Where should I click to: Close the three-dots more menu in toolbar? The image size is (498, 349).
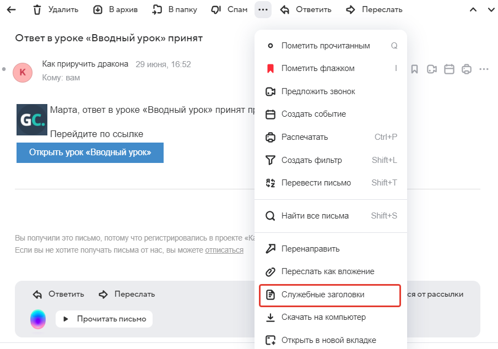tap(263, 10)
